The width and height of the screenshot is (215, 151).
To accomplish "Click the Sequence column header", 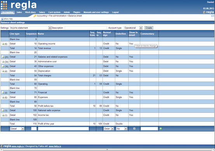I will pyautogui.click(x=31, y=34).
